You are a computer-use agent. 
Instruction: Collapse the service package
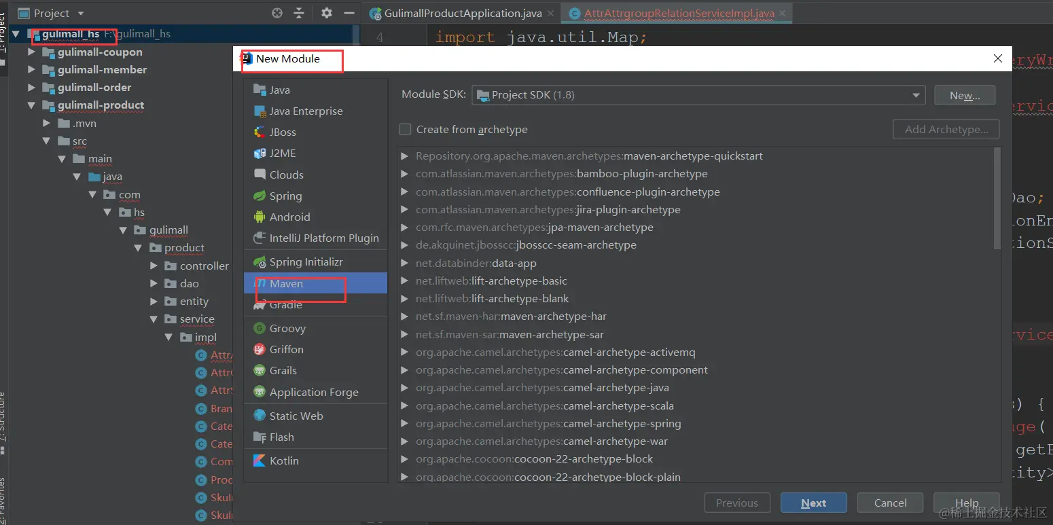154,319
